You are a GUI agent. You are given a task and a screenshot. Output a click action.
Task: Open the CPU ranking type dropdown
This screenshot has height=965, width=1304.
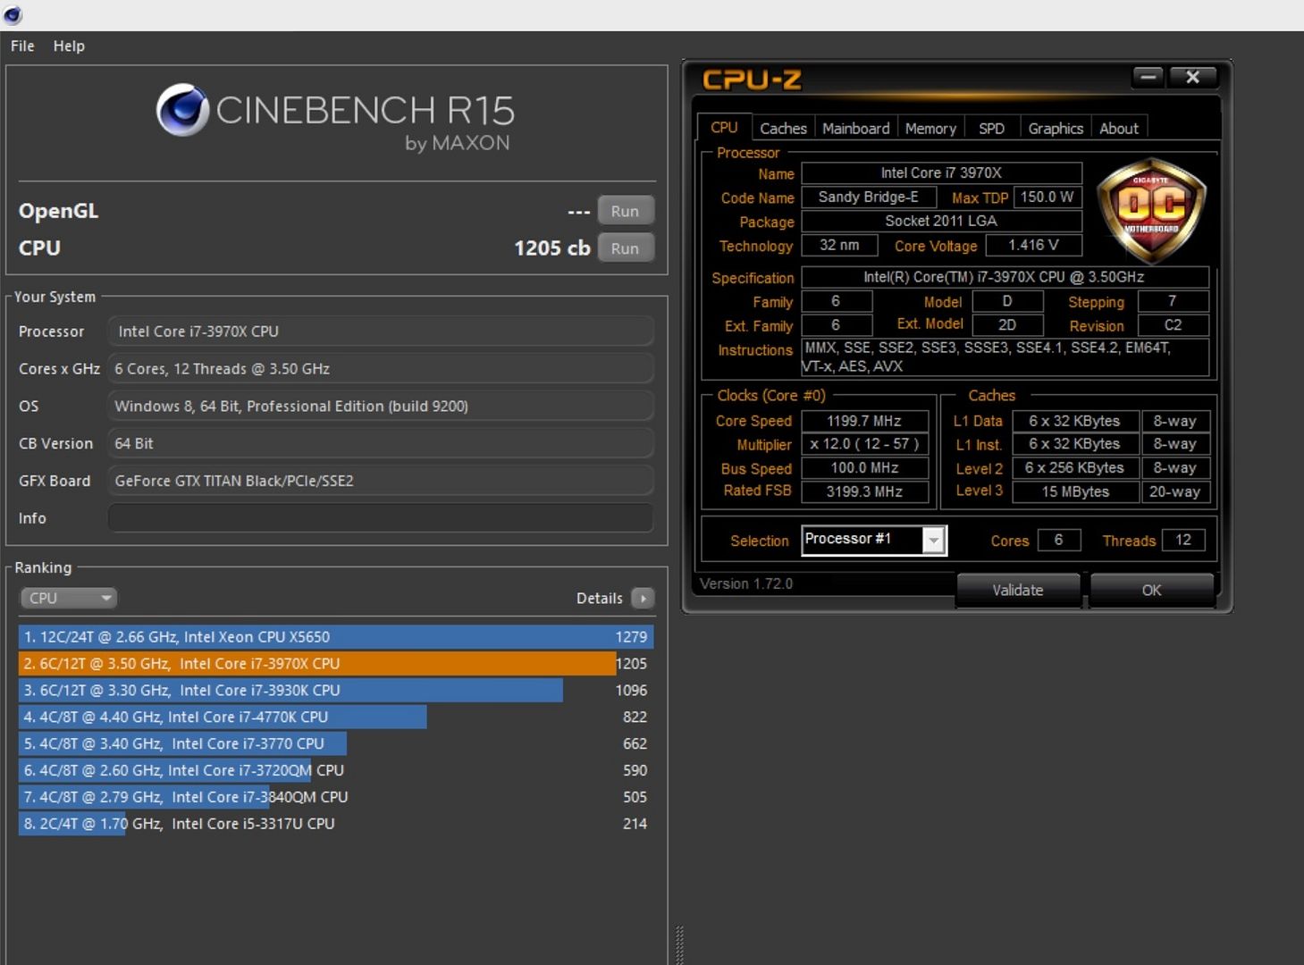pos(69,599)
